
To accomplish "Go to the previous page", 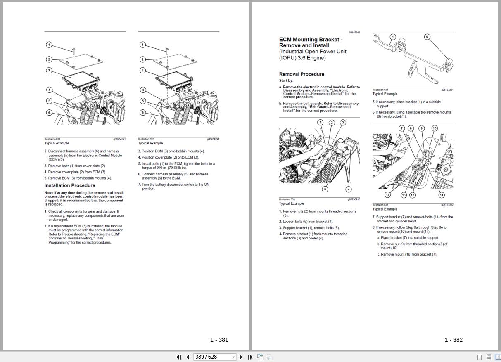I will [188, 357].
